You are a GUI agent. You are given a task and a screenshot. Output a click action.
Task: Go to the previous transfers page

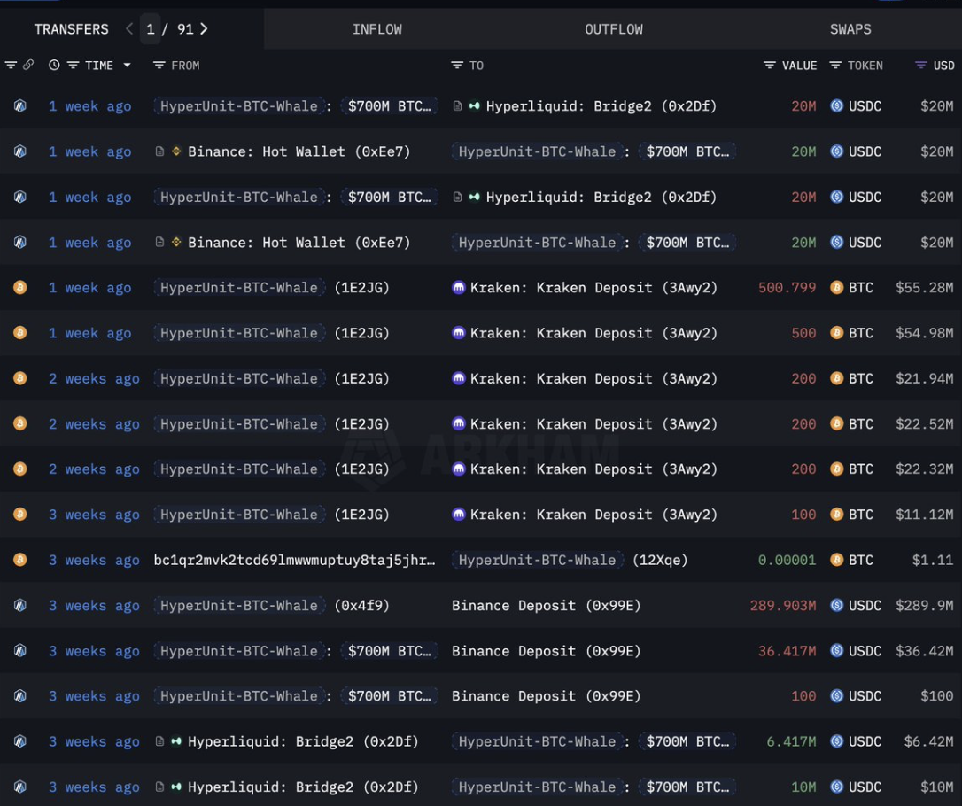129,29
